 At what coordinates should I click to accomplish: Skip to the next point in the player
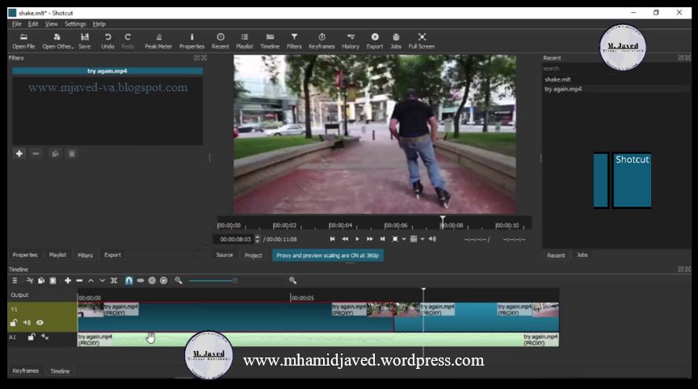pyautogui.click(x=382, y=239)
